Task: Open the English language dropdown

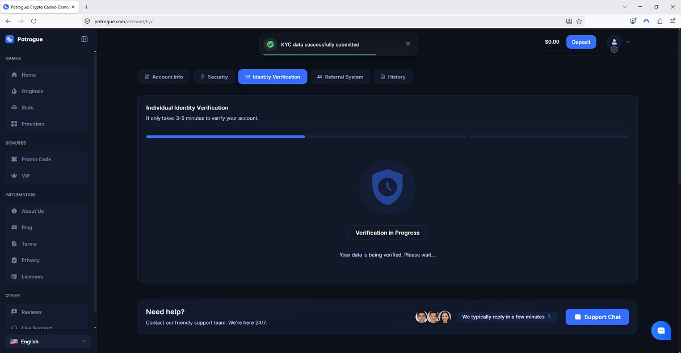Action: coord(48,341)
